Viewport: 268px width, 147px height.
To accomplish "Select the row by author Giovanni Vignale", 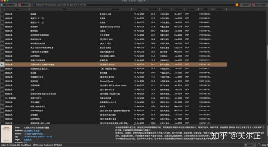I will point(113,81).
